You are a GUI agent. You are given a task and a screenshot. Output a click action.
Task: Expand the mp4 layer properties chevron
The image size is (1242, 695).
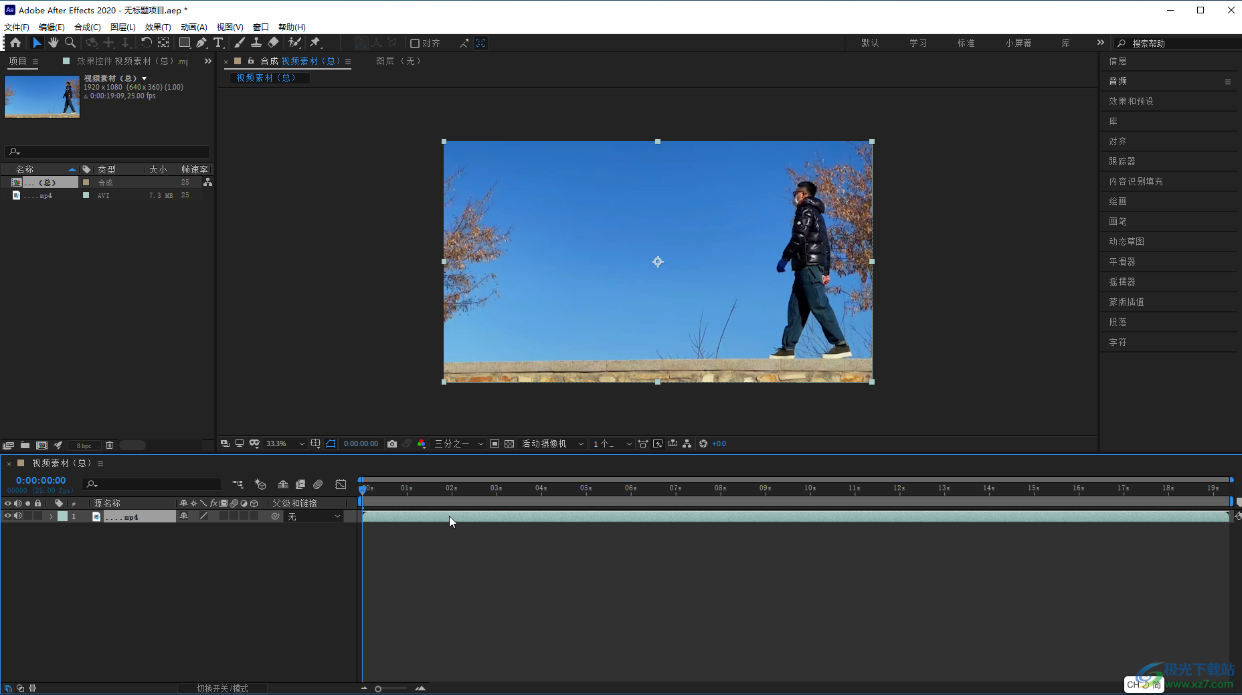coord(51,516)
